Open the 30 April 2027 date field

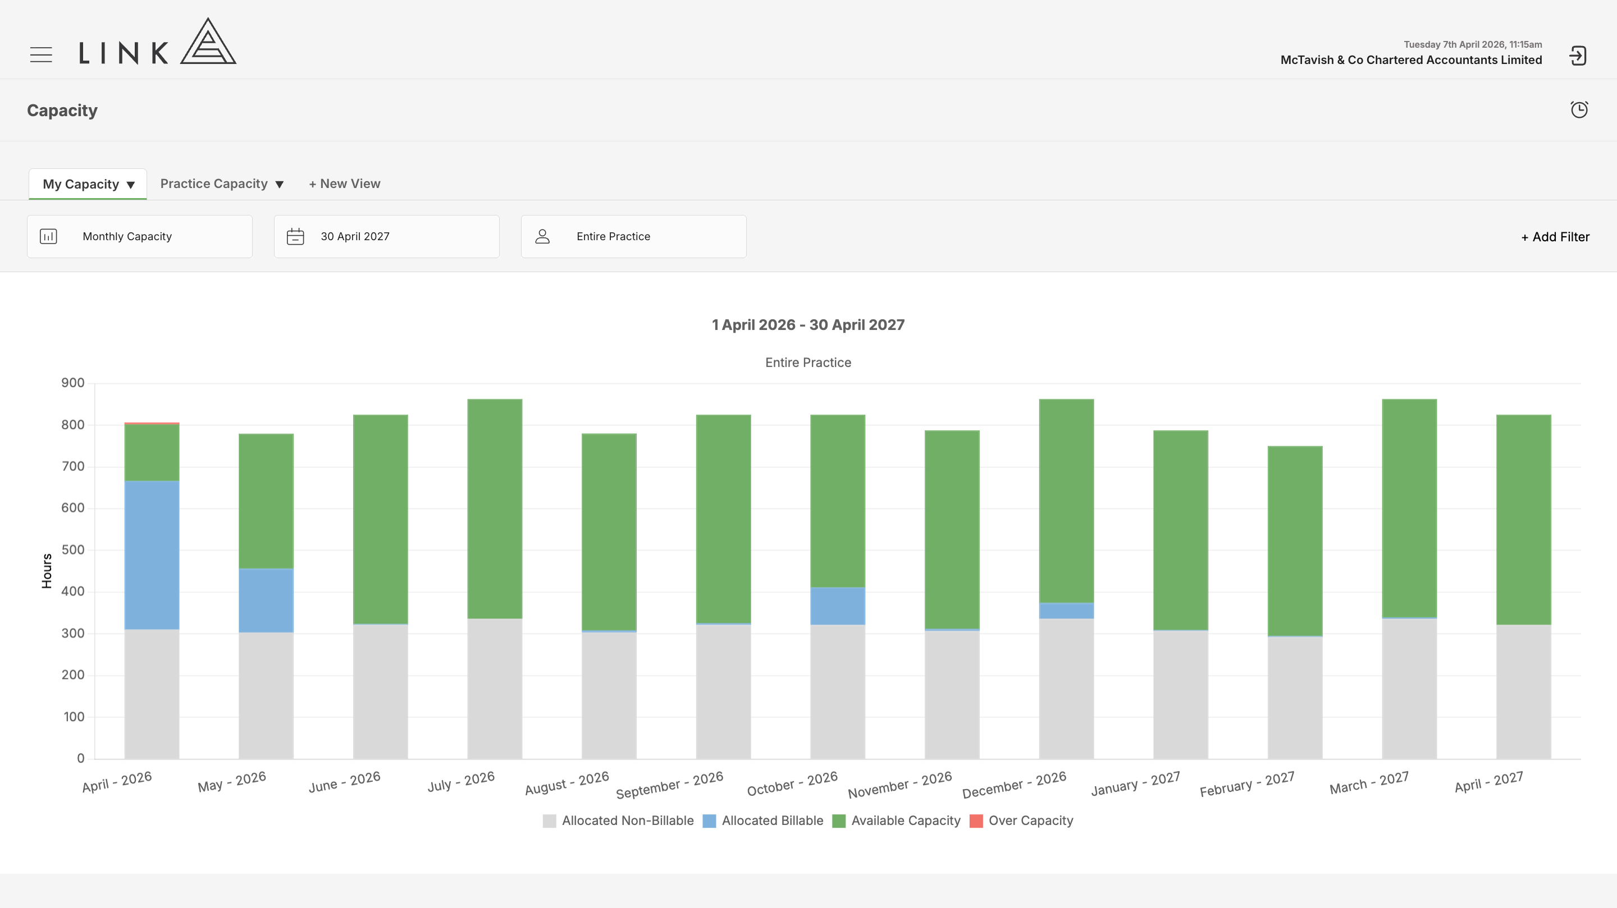click(x=387, y=237)
